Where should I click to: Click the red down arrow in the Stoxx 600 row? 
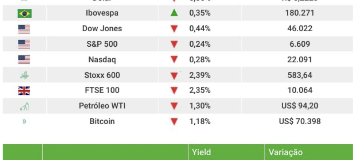click(174, 76)
